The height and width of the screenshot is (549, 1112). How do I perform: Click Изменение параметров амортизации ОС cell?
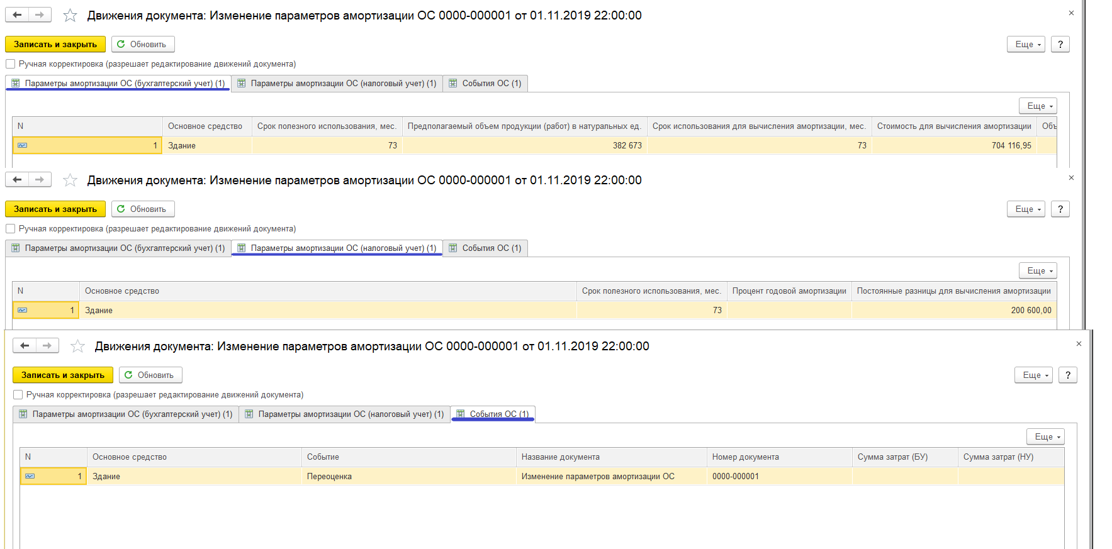pos(611,476)
